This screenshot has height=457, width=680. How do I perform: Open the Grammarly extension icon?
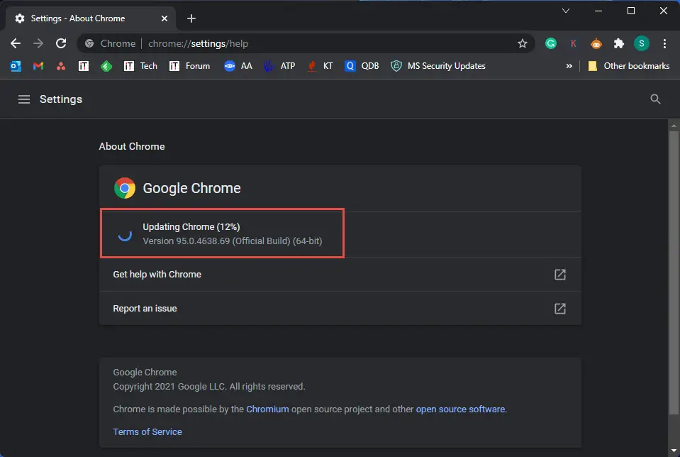point(551,43)
